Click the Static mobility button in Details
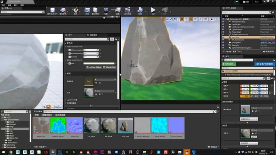The height and width of the screenshot is (155, 276). tap(245, 96)
